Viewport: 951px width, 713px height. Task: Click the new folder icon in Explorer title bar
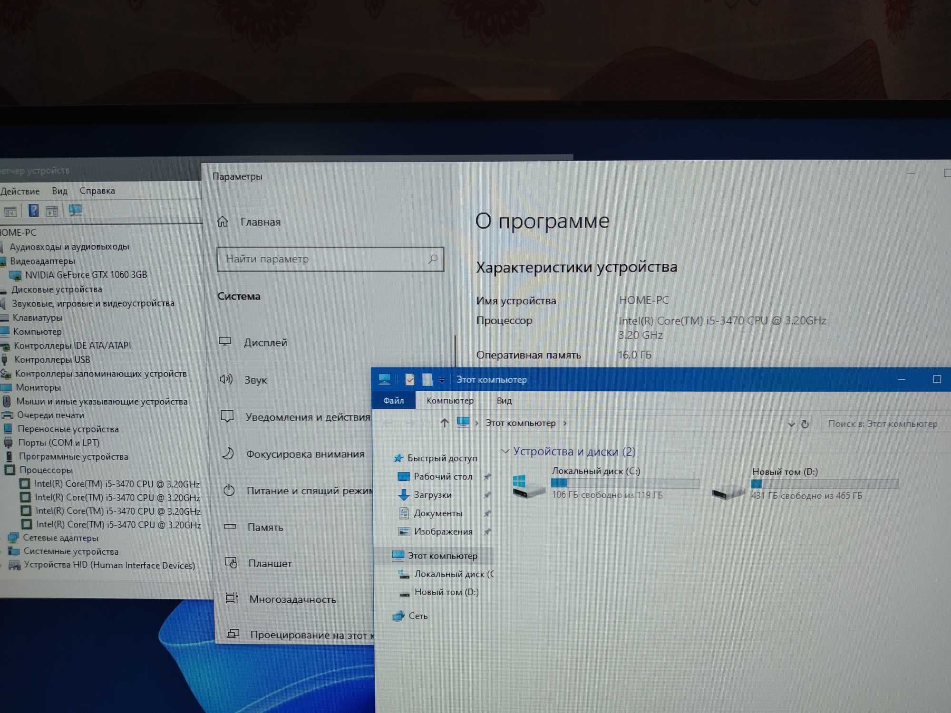[427, 379]
